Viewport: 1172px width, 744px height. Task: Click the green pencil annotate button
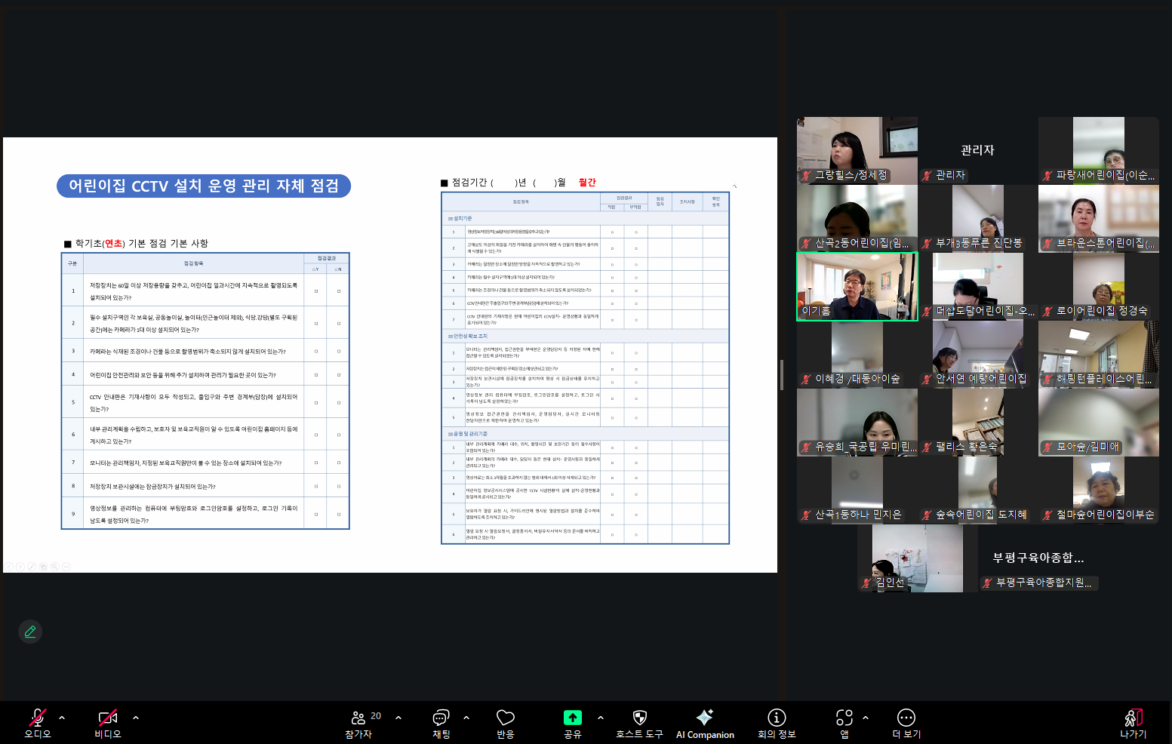(x=30, y=632)
